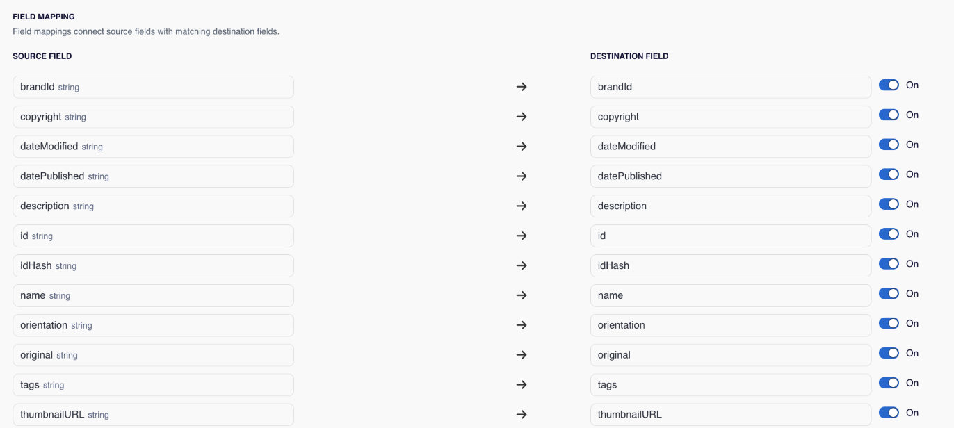954x428 pixels.
Task: Disable the copyright field mapping toggle
Action: pos(889,115)
